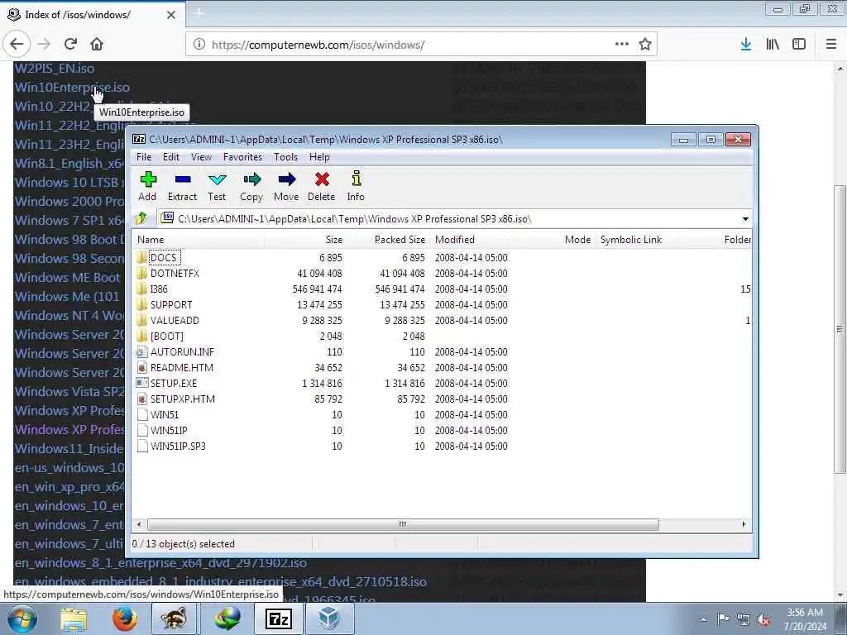Screen dimensions: 847x635
Task: Click the muted volume tray icon
Action: click(763, 620)
